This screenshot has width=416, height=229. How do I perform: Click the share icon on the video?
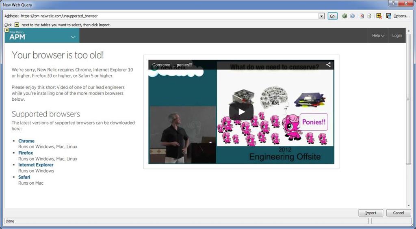click(x=328, y=65)
